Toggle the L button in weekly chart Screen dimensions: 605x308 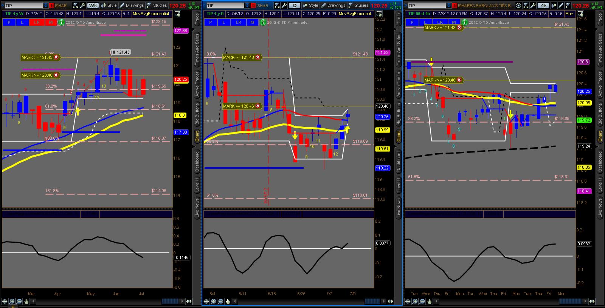(x=22, y=22)
